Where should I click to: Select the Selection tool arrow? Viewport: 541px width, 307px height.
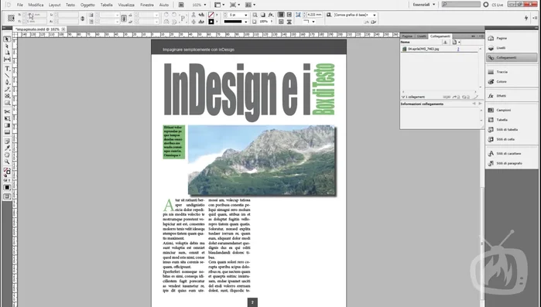click(x=7, y=39)
